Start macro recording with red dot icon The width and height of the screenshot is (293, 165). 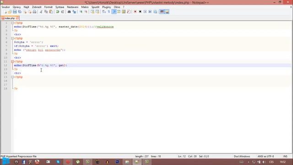point(135,12)
